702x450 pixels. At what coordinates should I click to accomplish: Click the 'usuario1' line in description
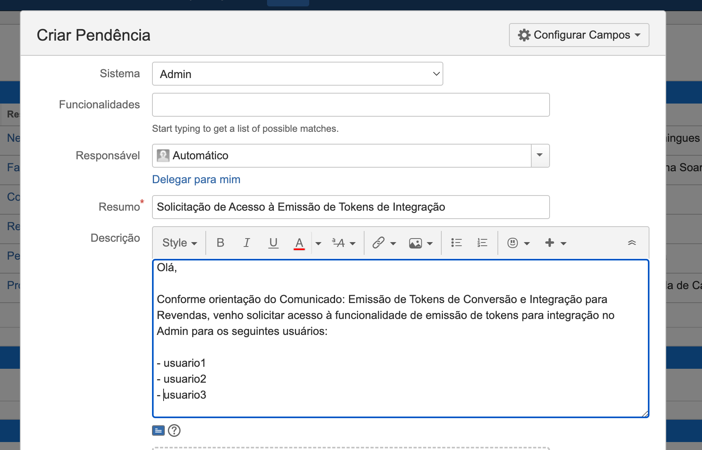181,363
